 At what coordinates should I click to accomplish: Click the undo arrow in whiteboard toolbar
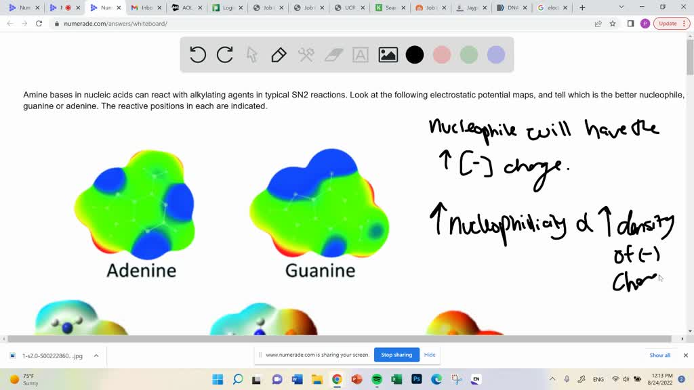click(x=198, y=55)
